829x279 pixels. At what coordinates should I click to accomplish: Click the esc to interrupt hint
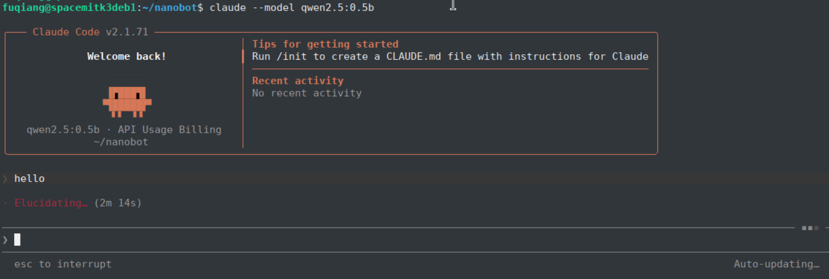click(63, 264)
